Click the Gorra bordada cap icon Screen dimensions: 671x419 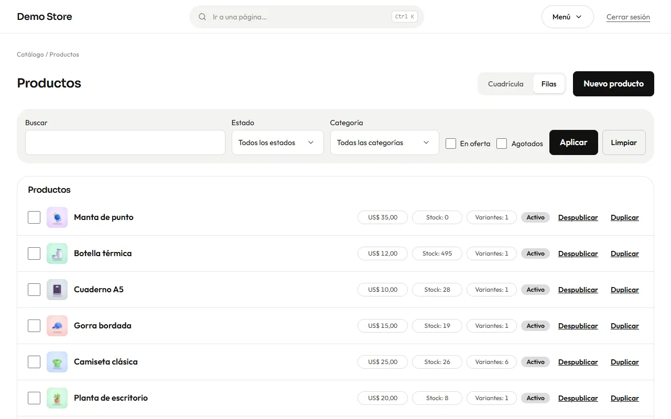click(x=57, y=326)
